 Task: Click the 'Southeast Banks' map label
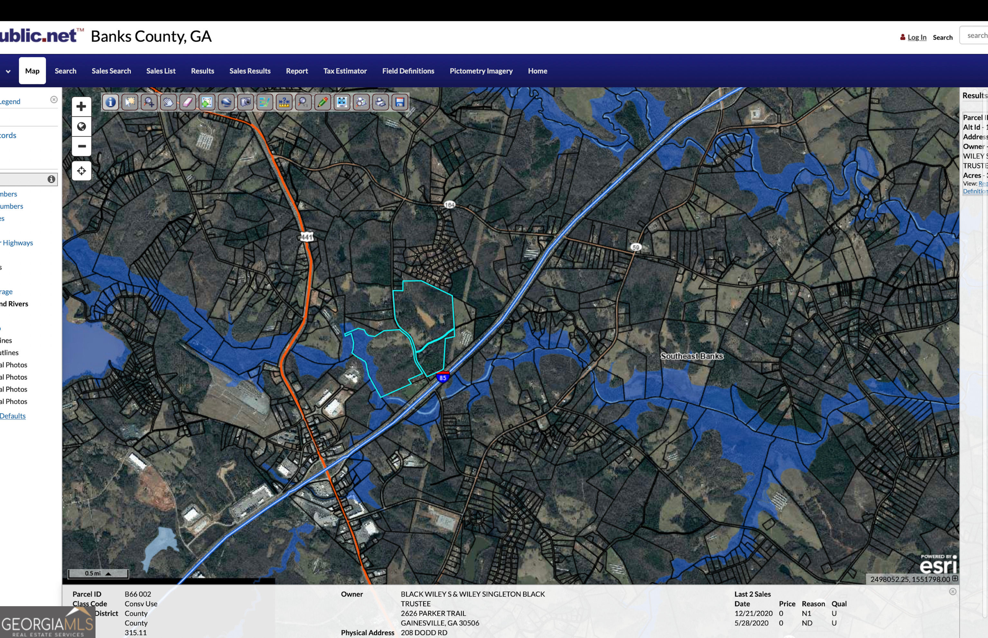[x=691, y=356]
